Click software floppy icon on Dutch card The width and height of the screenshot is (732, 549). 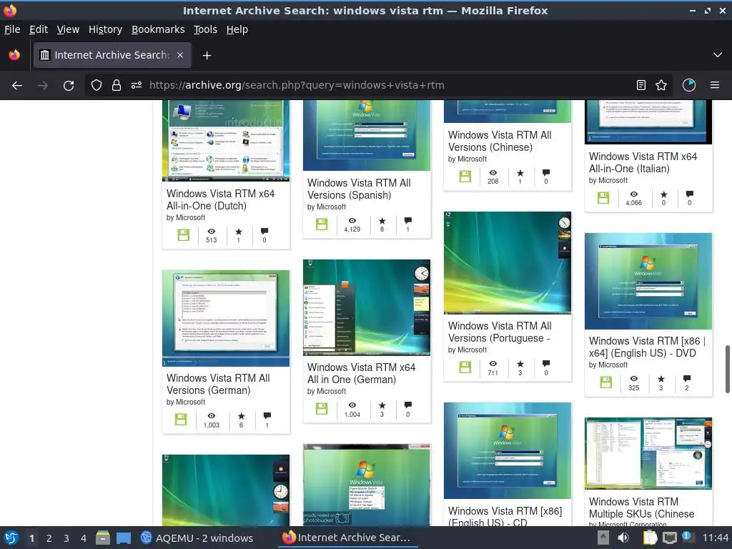[184, 234]
